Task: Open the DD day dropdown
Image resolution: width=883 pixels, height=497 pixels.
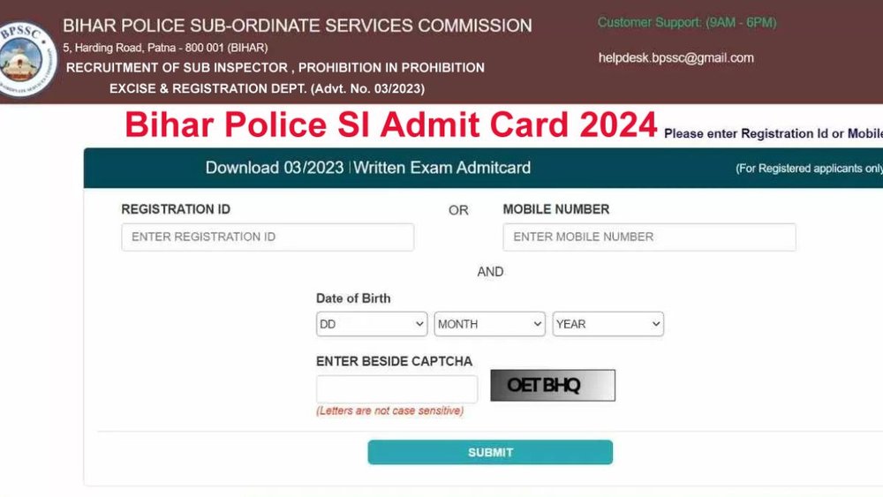Action: click(372, 324)
